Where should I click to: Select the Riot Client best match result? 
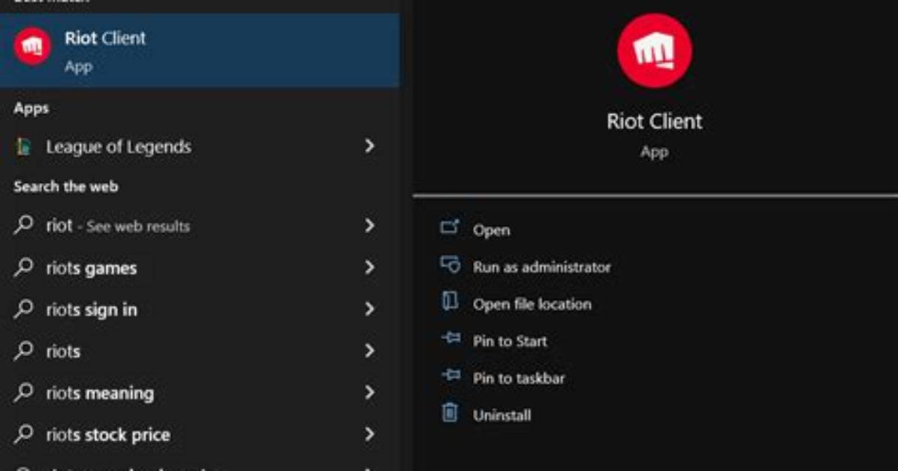pos(199,50)
